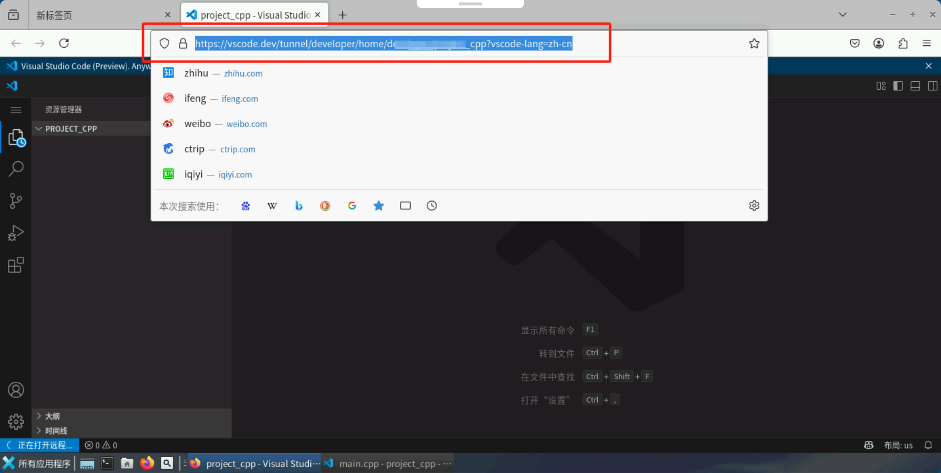Viewport: 941px width, 473px height.
Task: Open the Run and Debug view
Action: (16, 233)
